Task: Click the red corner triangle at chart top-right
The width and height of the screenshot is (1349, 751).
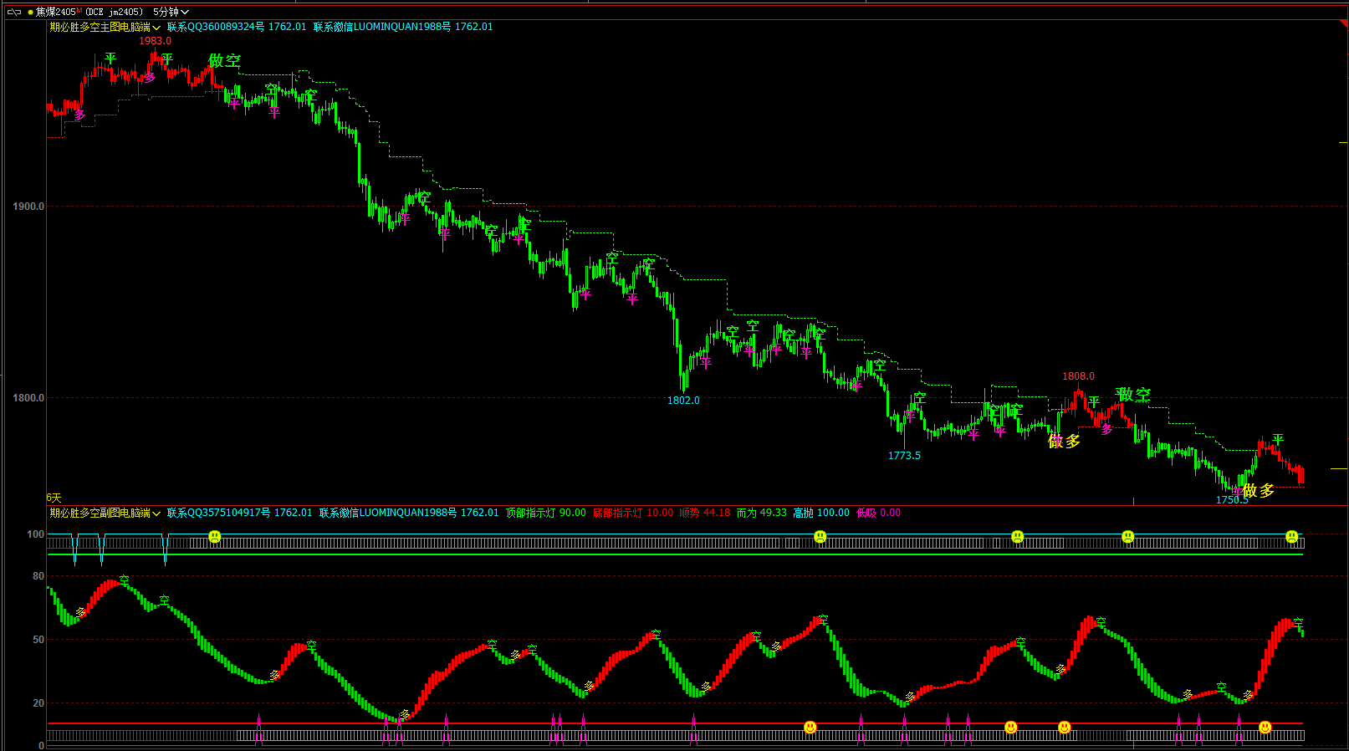Action: [x=1343, y=24]
